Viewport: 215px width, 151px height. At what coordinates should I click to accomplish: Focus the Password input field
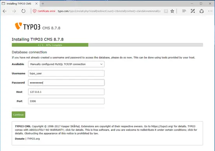tap(66, 83)
